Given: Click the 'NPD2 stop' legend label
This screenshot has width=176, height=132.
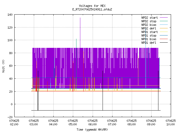Looking at the screenshot, I should point(149,21).
